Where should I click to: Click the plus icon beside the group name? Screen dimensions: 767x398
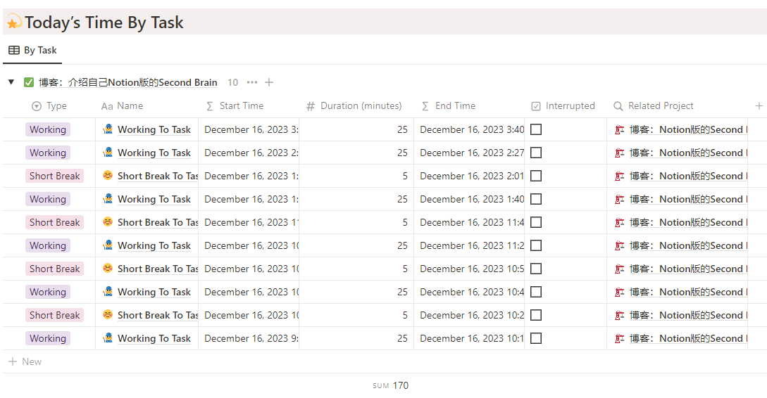[269, 82]
